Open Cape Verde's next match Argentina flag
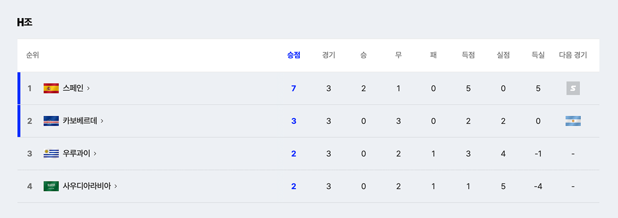The height and width of the screenshot is (218, 618). (x=573, y=121)
